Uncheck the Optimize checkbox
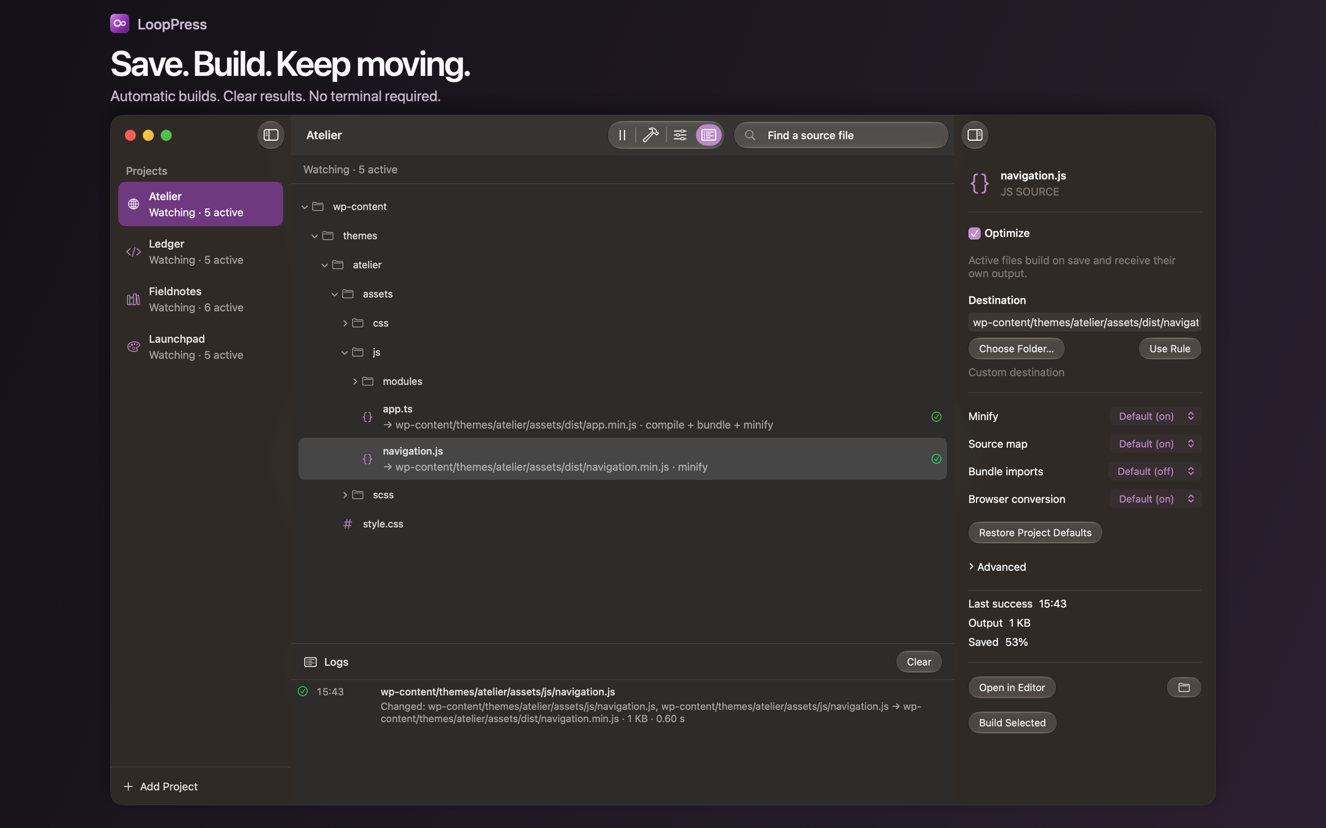This screenshot has width=1326, height=828. pos(974,233)
